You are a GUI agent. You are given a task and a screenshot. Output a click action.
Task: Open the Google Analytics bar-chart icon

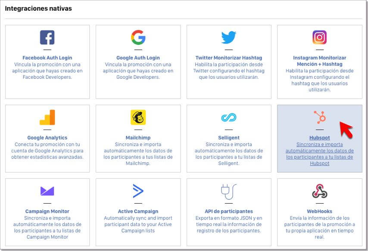pyautogui.click(x=47, y=117)
